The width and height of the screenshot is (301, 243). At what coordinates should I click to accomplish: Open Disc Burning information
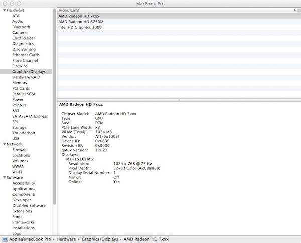pyautogui.click(x=24, y=49)
